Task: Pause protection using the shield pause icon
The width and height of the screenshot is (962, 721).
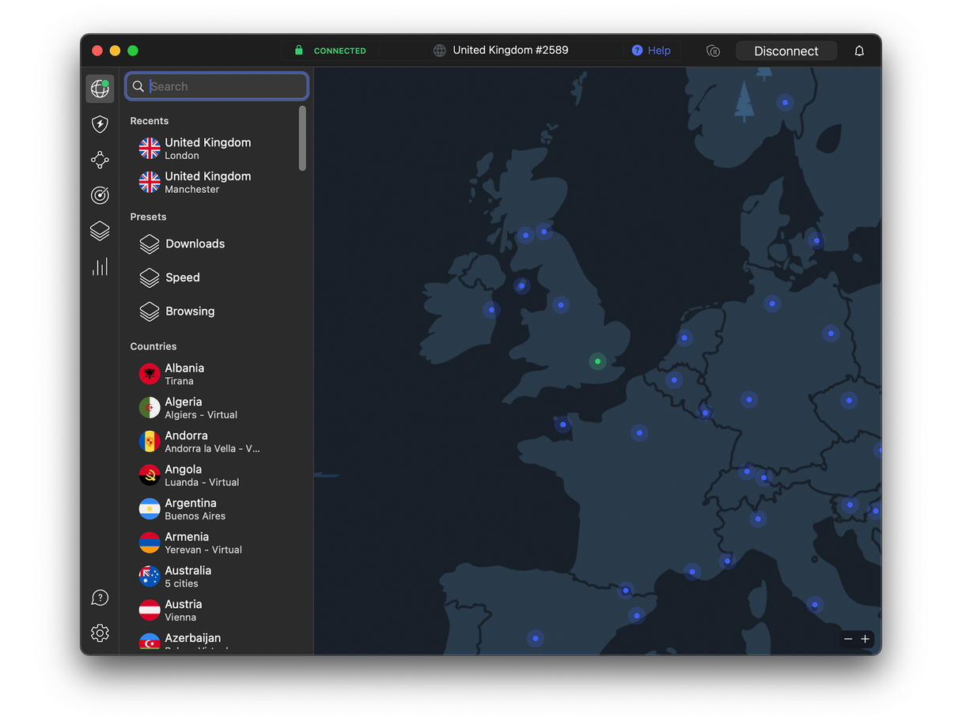Action: 713,51
